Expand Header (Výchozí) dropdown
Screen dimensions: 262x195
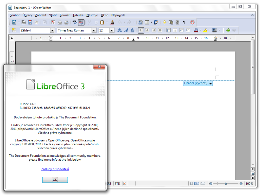click(x=211, y=83)
